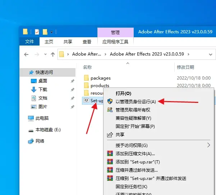This screenshot has width=216, height=195.
Task: Choose 打开(O) from the context menu
Action: point(159,94)
